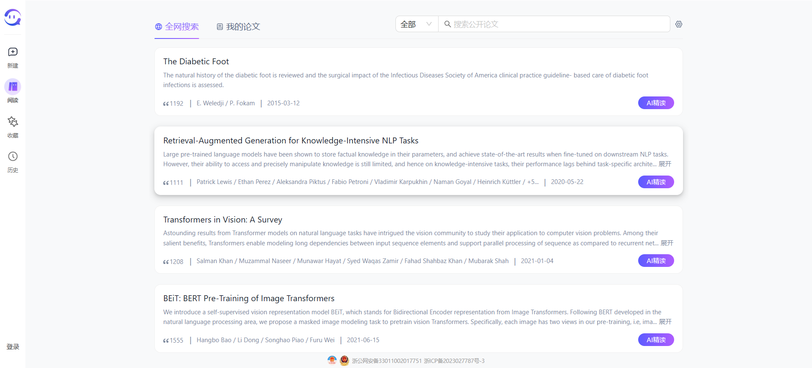Open the 收藏 favorites icon

13,122
